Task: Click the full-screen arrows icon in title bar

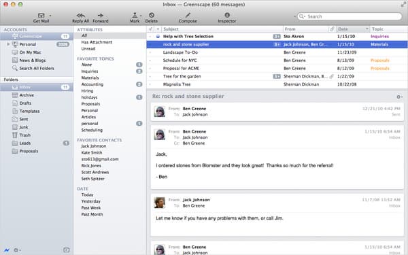Action: click(403, 4)
